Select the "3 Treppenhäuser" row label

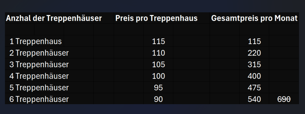[39, 65]
